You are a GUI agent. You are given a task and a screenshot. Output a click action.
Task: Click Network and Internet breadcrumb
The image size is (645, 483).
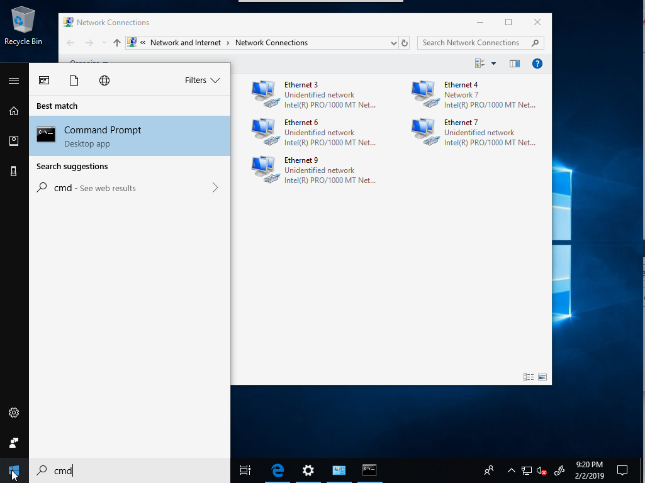tap(186, 43)
